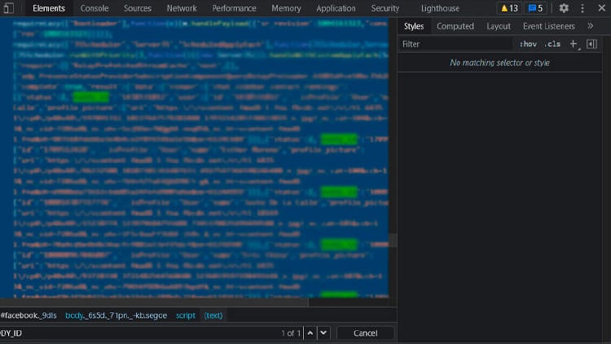Expand more Styles pane tabs
The image size is (611, 344).
click(591, 26)
